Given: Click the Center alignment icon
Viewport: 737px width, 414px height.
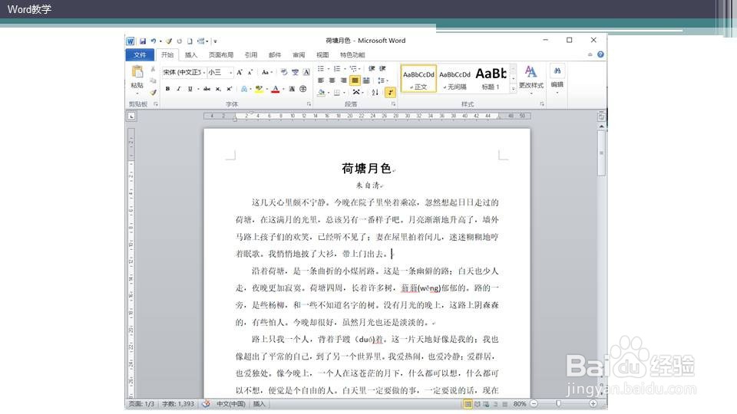Looking at the screenshot, I should 332,80.
